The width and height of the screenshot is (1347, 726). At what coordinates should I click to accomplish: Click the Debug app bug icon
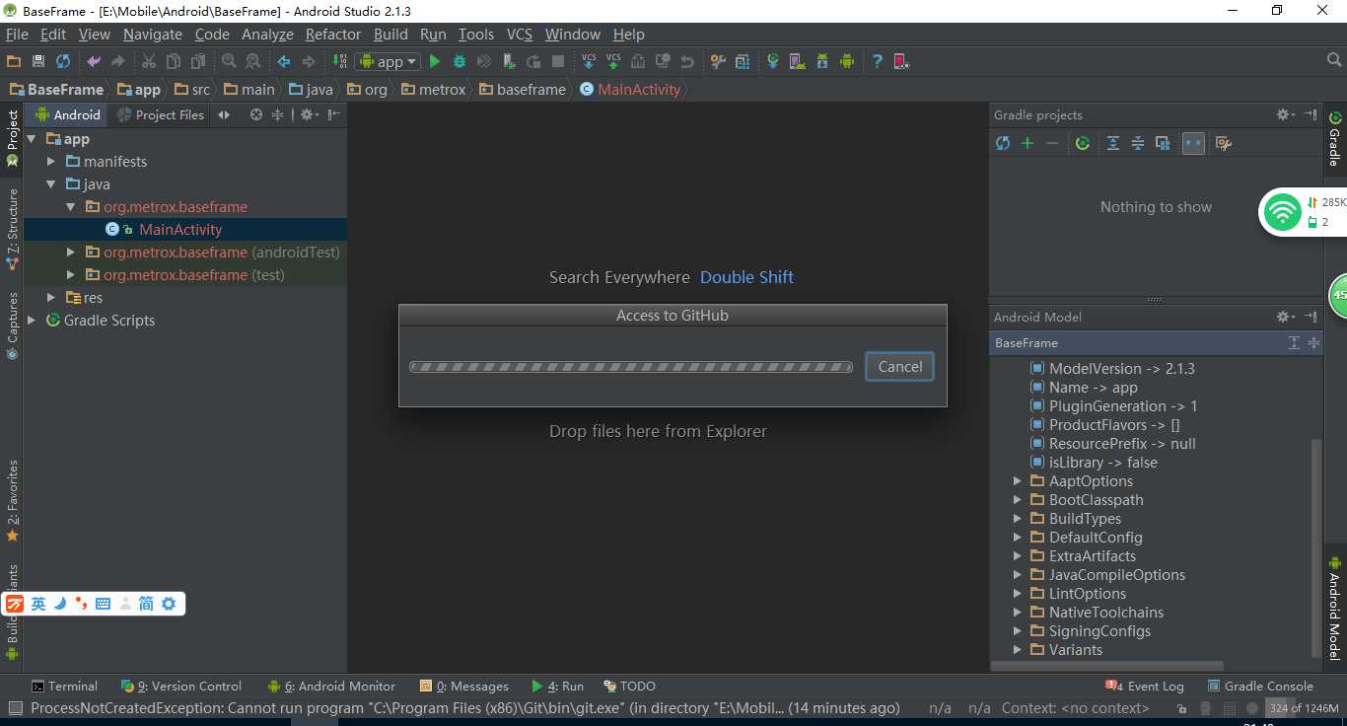point(460,61)
